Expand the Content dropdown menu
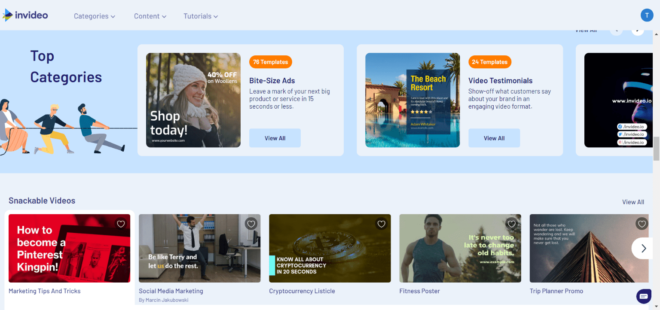 tap(150, 16)
